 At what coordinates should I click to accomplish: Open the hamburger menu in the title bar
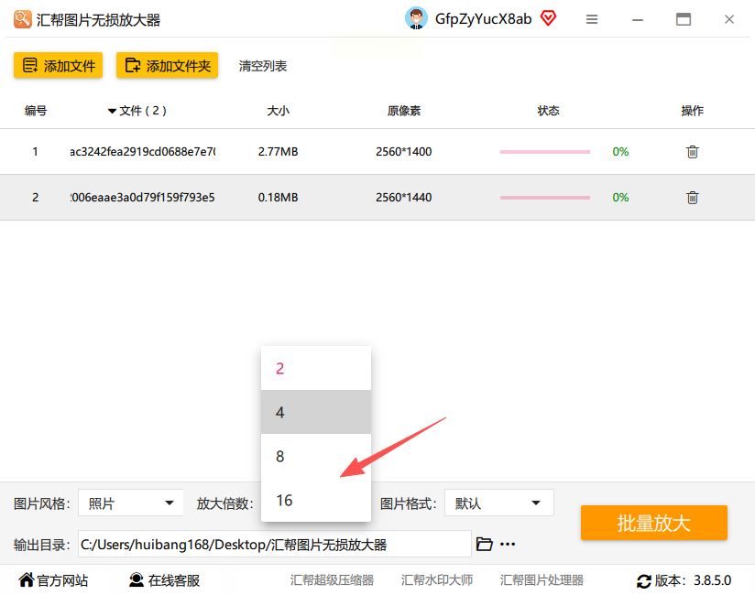(592, 19)
